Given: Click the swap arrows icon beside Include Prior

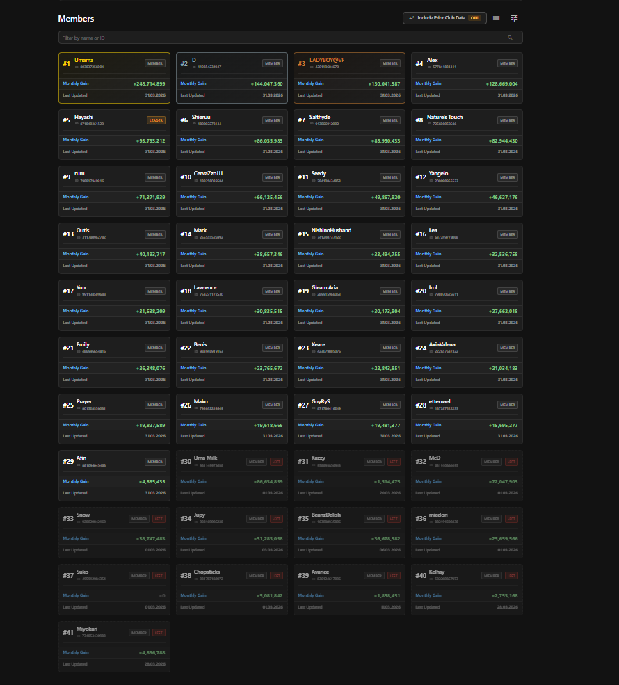Looking at the screenshot, I should [x=412, y=18].
